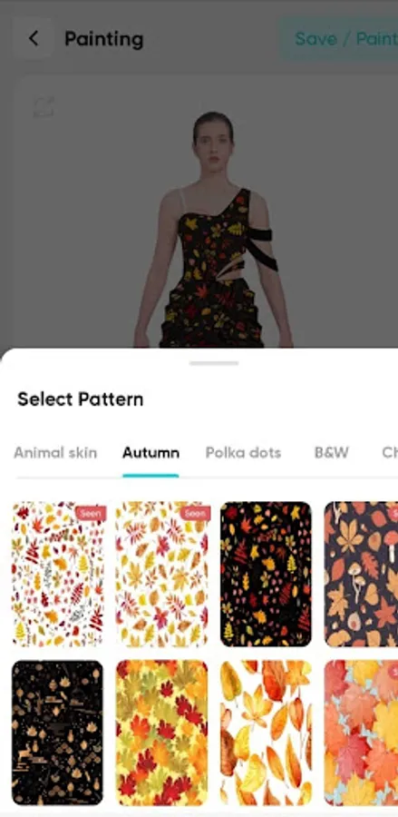Switch to the B&W pattern category
This screenshot has height=817, width=398.
click(x=332, y=453)
